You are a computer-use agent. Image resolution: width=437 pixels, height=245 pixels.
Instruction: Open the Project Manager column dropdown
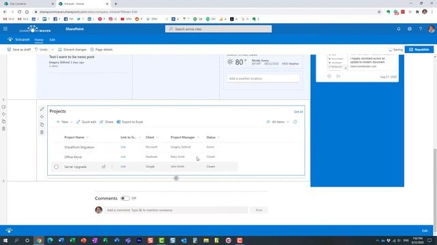pyautogui.click(x=198, y=137)
